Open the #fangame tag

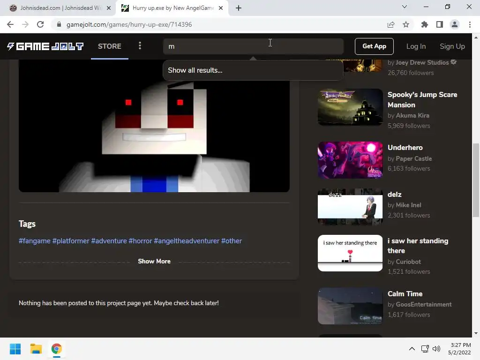pos(35,241)
